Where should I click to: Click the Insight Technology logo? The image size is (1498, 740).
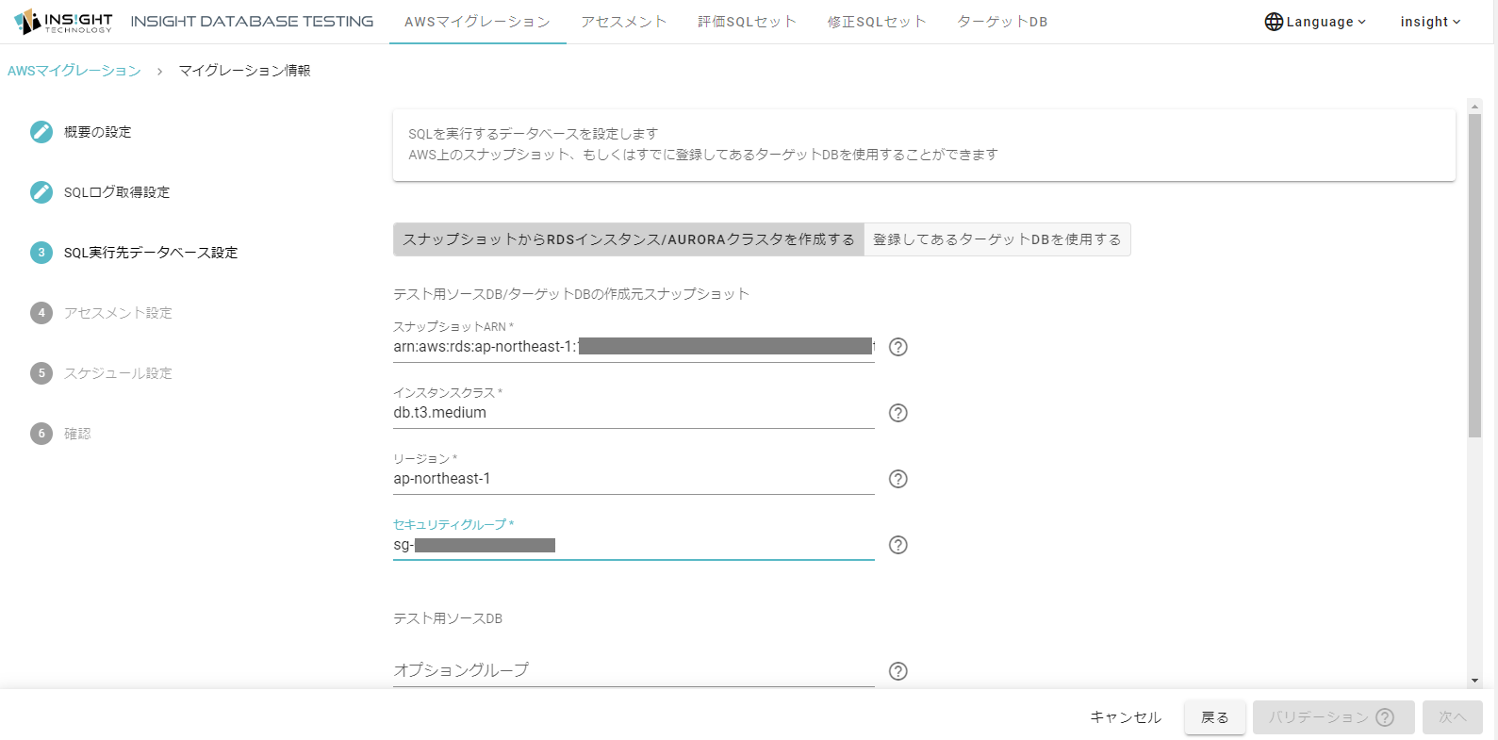pyautogui.click(x=63, y=22)
